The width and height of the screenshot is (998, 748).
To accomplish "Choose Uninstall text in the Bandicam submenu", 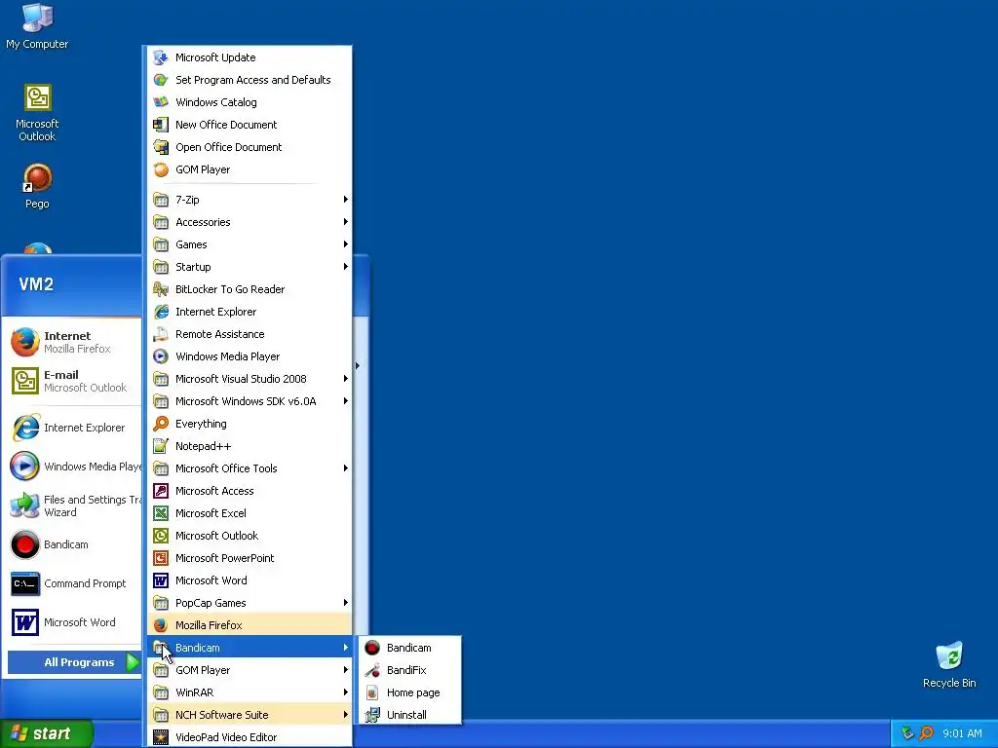I will click(x=406, y=715).
